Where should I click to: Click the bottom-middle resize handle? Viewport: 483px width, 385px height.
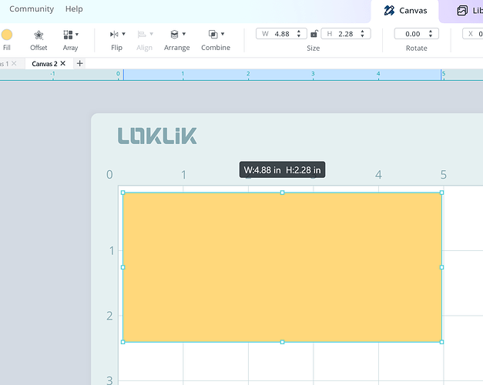tap(282, 342)
